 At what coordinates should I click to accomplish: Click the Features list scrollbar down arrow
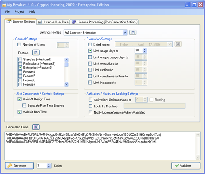click(66, 84)
